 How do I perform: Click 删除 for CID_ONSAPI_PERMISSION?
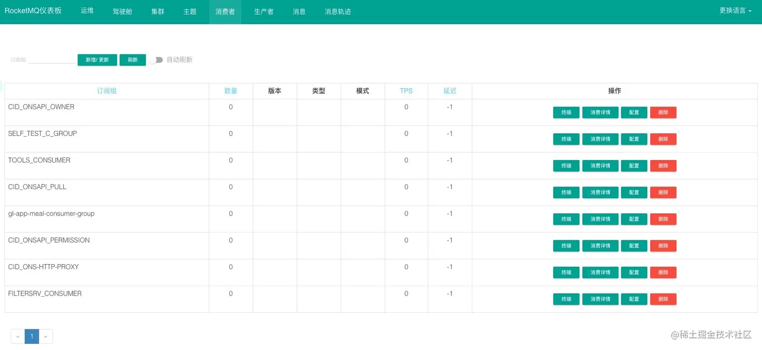663,246
